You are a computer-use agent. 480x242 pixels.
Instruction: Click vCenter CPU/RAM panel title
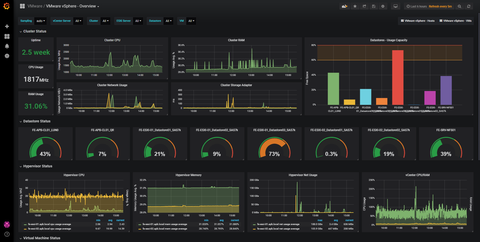417,175
